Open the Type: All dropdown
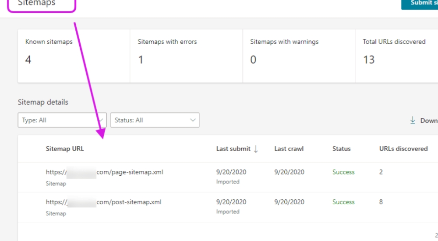The width and height of the screenshot is (438, 241). pos(62,120)
